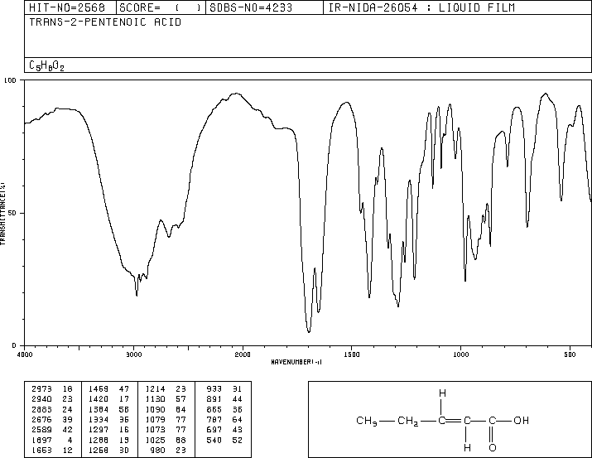Click the 933 wavenumber table entry
The width and height of the screenshot is (592, 458).
coord(214,389)
